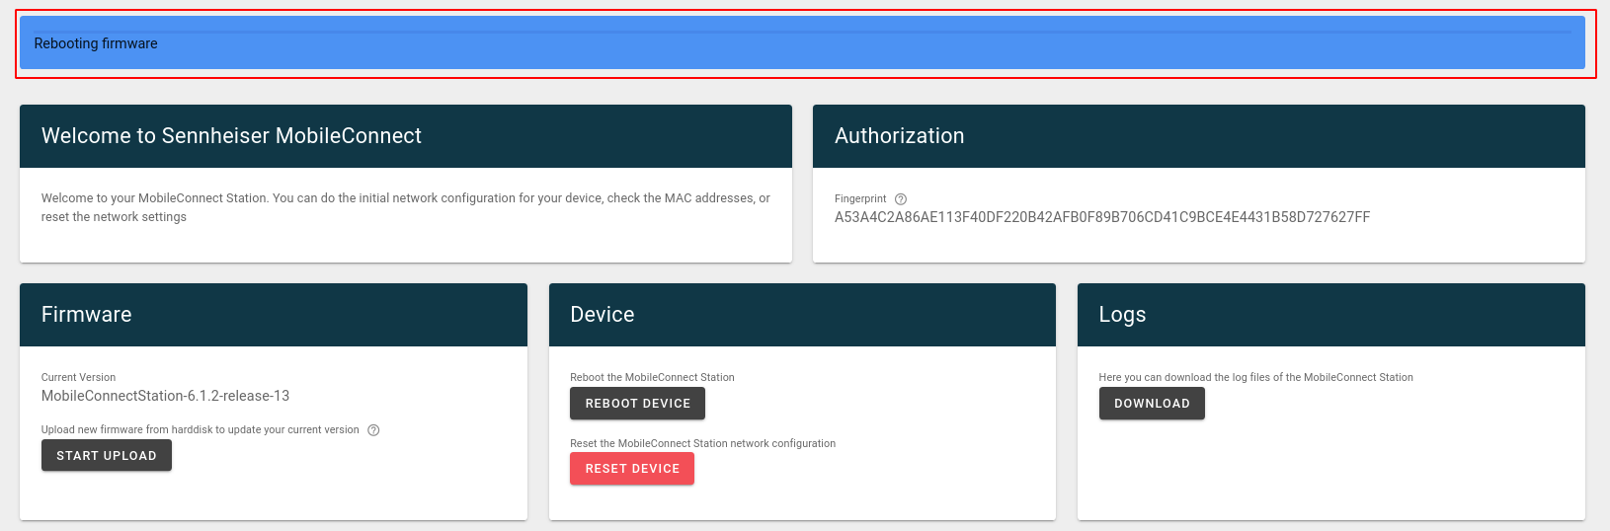The image size is (1610, 531).
Task: Click the 'Upload new firmware from harddisk' label
Action: (x=200, y=429)
